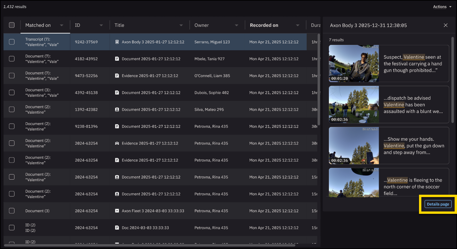Select the checkbox for row 4392-45138

click(x=12, y=92)
